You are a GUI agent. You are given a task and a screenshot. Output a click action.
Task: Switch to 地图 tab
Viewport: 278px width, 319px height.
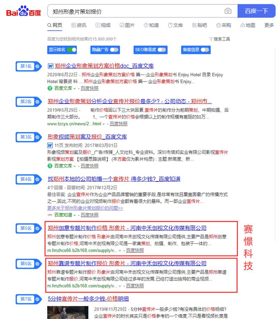point(248,25)
